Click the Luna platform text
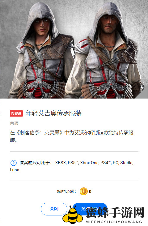This screenshot has height=226, width=148. click(15, 170)
